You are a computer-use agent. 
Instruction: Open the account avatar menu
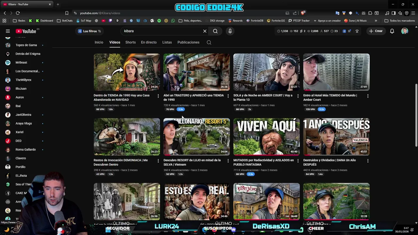[405, 31]
